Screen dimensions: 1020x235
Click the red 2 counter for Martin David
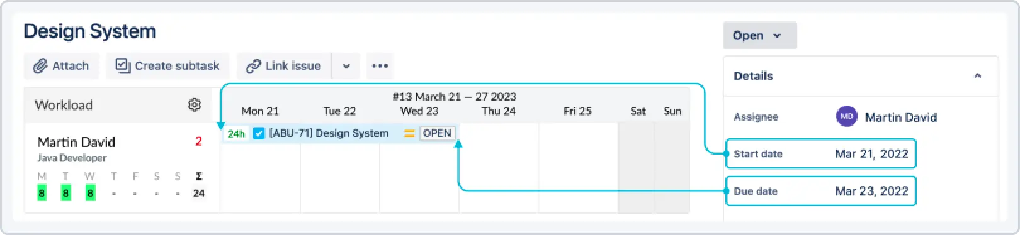pos(198,141)
